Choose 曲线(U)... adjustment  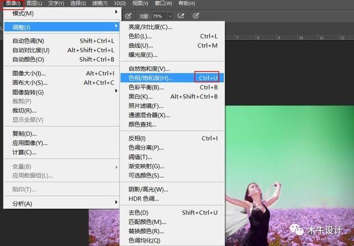pos(172,45)
